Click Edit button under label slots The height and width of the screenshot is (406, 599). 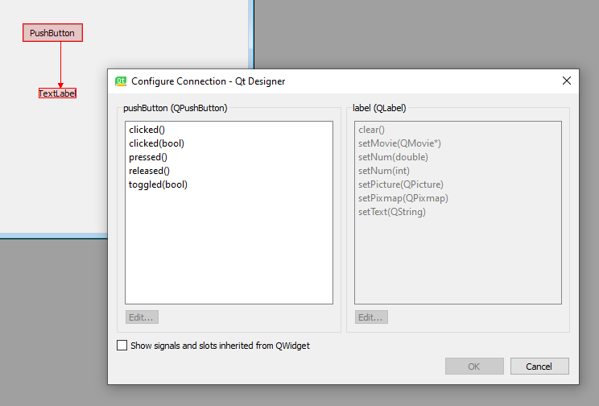tap(371, 317)
